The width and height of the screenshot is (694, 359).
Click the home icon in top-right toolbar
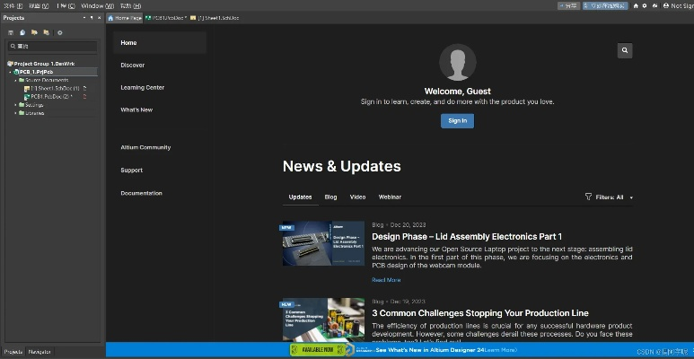636,5
